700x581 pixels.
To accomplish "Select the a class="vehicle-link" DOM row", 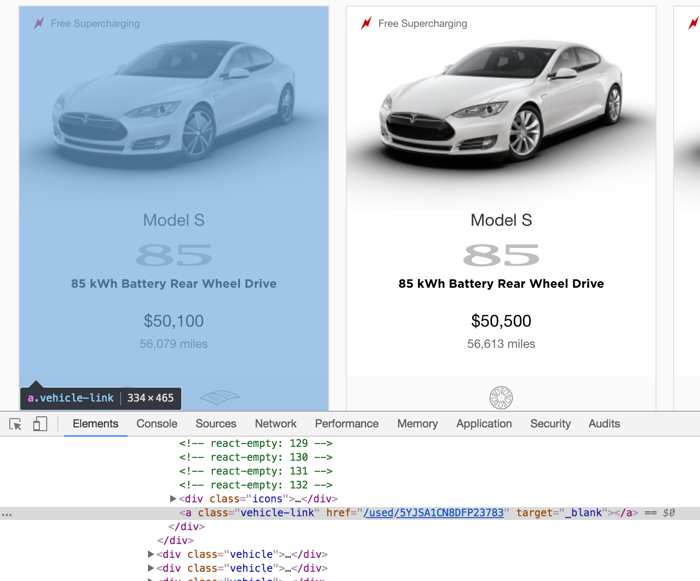I will (x=350, y=513).
